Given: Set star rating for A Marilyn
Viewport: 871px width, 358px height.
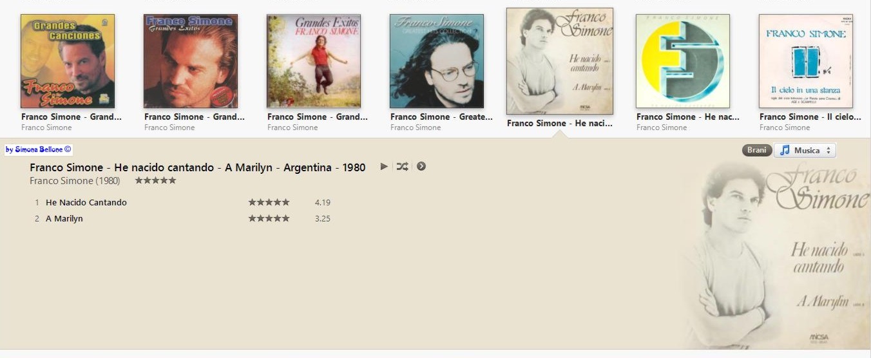Looking at the screenshot, I should (x=269, y=218).
